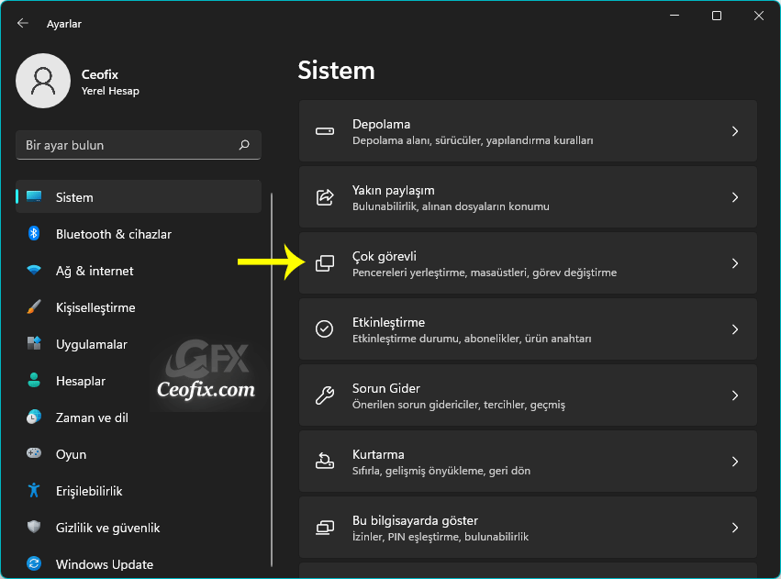Open Hesaplar section
Viewport: 781px width, 579px height.
[x=81, y=382]
